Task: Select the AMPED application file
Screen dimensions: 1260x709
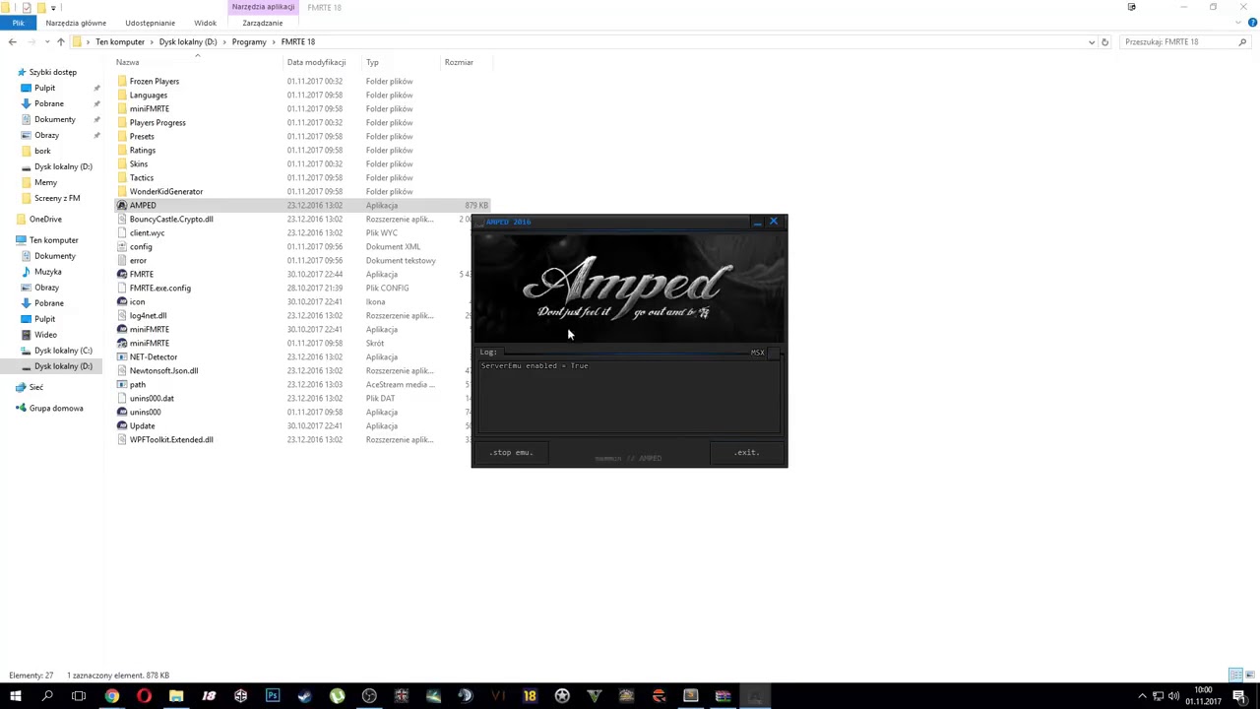Action: coord(142,206)
